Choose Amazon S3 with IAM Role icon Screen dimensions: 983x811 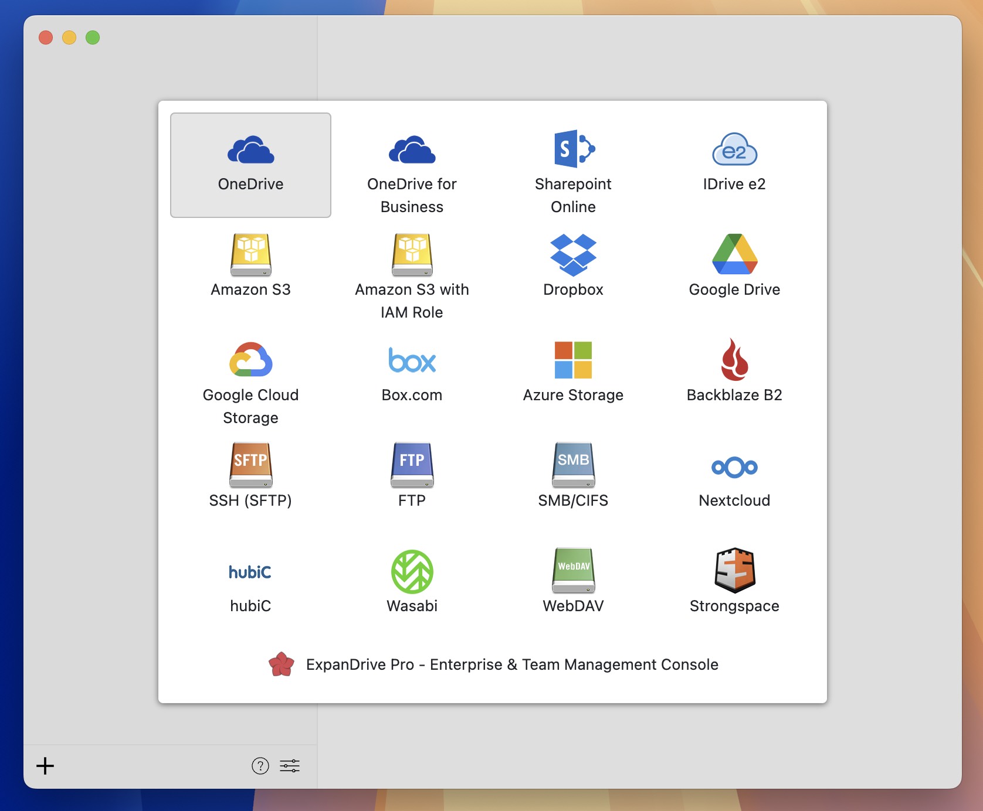click(412, 255)
